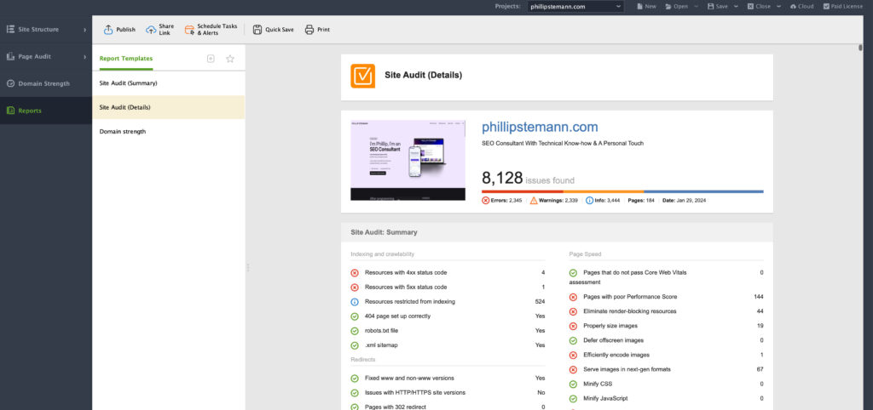Click the New project icon in the top bar
This screenshot has width=873, height=410.
(639, 7)
